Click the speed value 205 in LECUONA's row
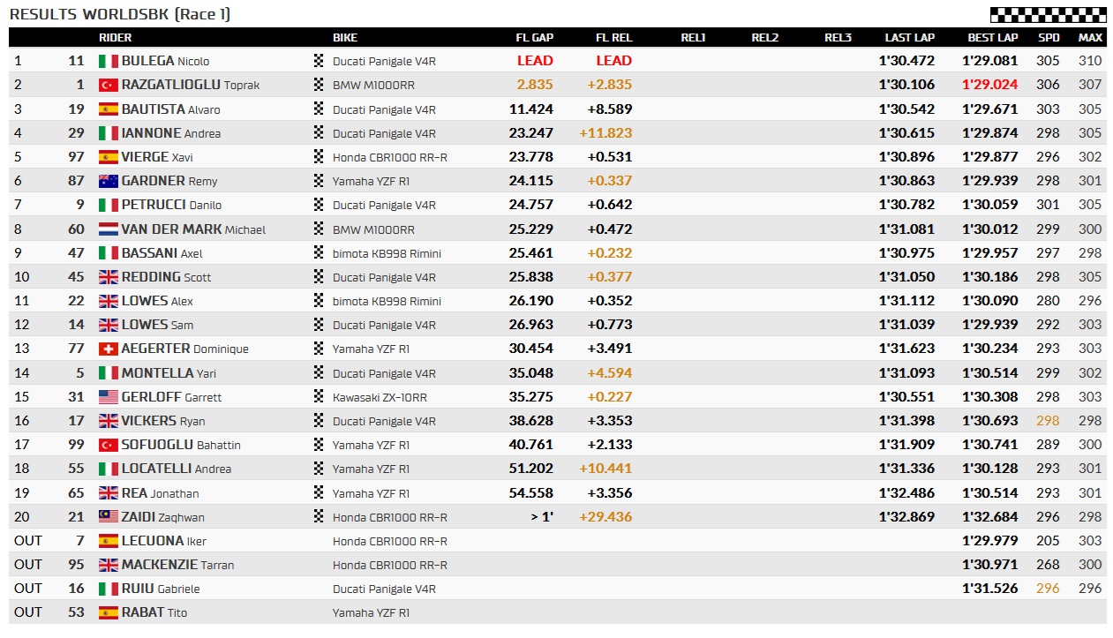The height and width of the screenshot is (638, 1113). tap(1049, 541)
